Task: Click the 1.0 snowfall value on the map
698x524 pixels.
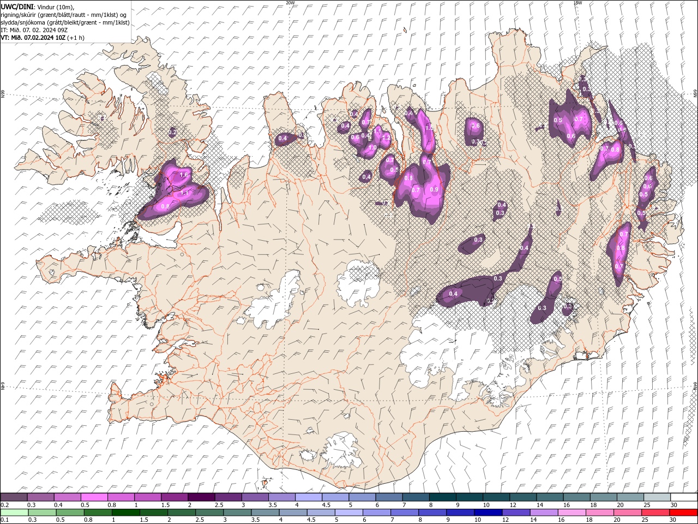Action: coord(373,147)
